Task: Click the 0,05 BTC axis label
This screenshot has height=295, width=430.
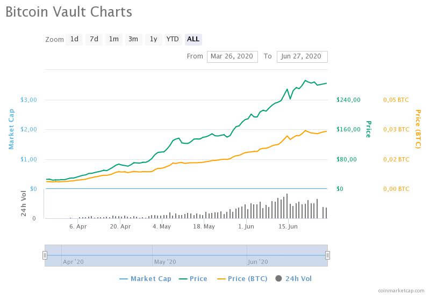Action: pos(396,100)
